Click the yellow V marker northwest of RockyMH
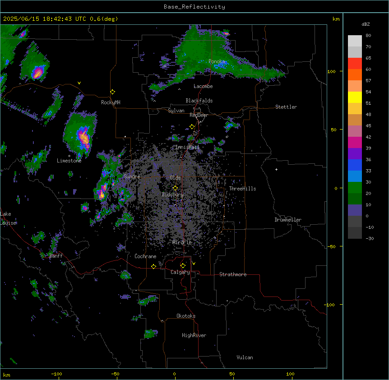This screenshot has width=389, height=380. tap(79, 83)
